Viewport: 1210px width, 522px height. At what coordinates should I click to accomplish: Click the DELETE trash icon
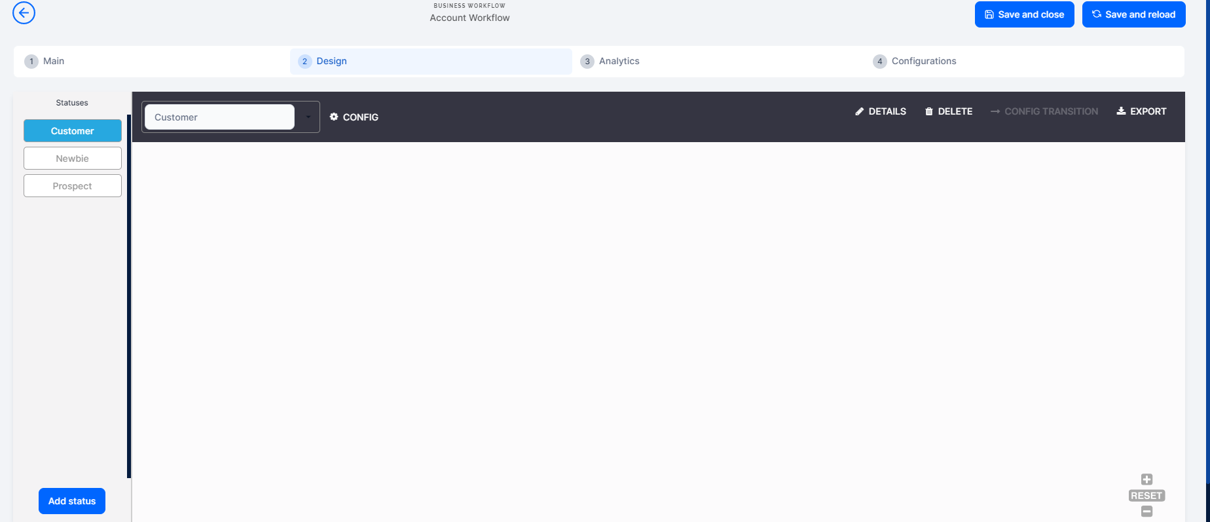click(949, 111)
